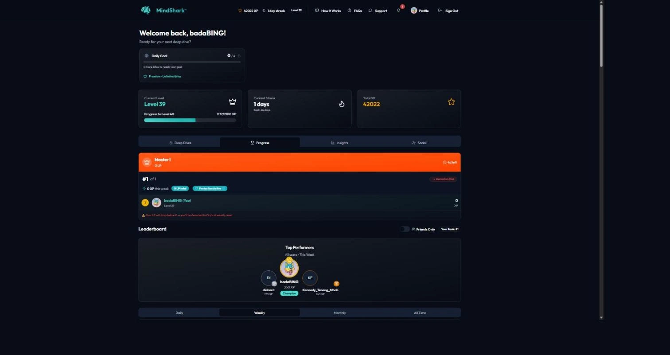Click the Master I crown badge icon
The width and height of the screenshot is (670, 355).
tap(147, 162)
